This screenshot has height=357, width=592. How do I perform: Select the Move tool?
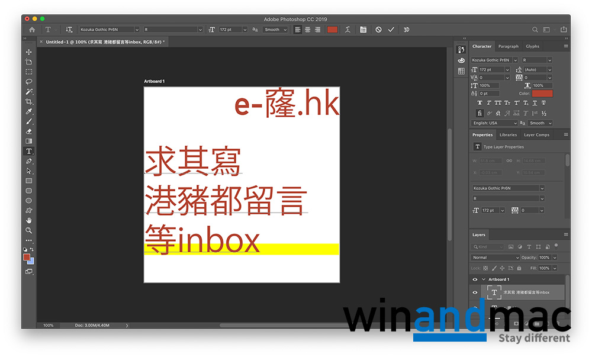[x=28, y=52]
